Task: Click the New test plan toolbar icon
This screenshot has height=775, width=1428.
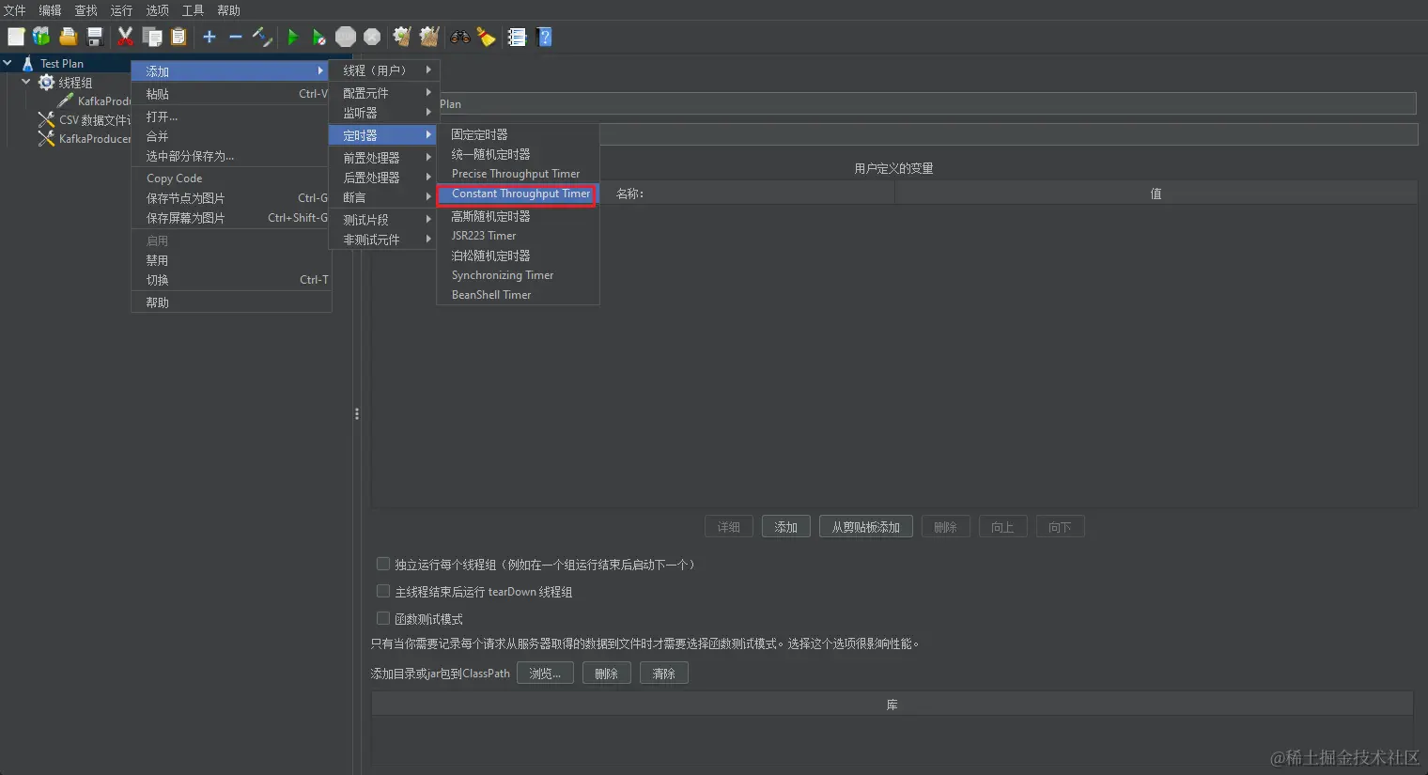Action: (16, 37)
